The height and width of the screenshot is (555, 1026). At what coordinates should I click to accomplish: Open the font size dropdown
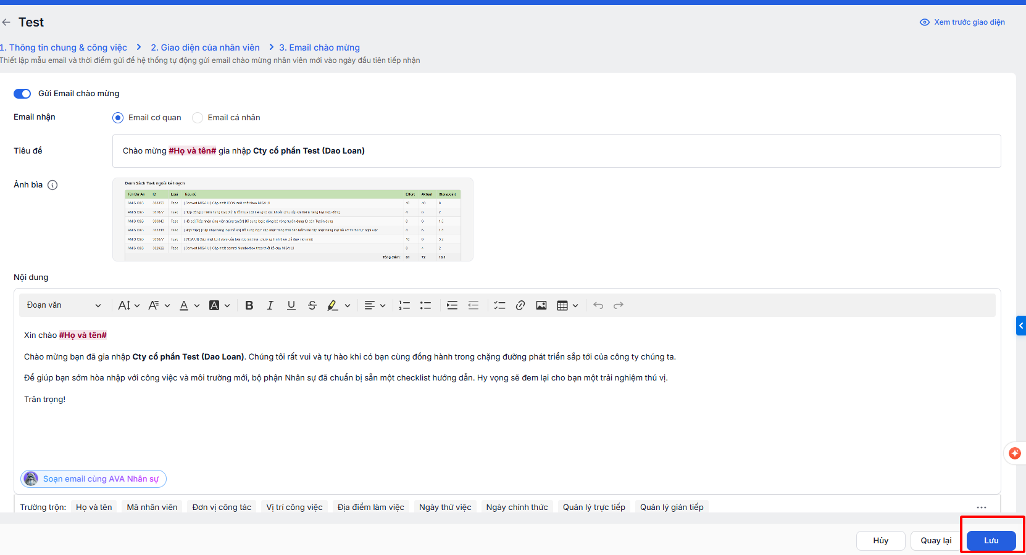128,305
